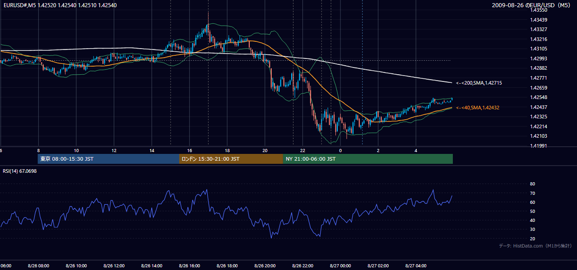Click price level 1.43216 on axis
Screen dimensions: 577x270
(539, 39)
